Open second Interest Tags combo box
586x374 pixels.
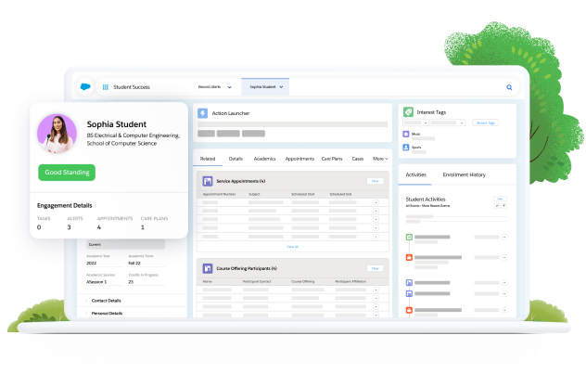447,123
